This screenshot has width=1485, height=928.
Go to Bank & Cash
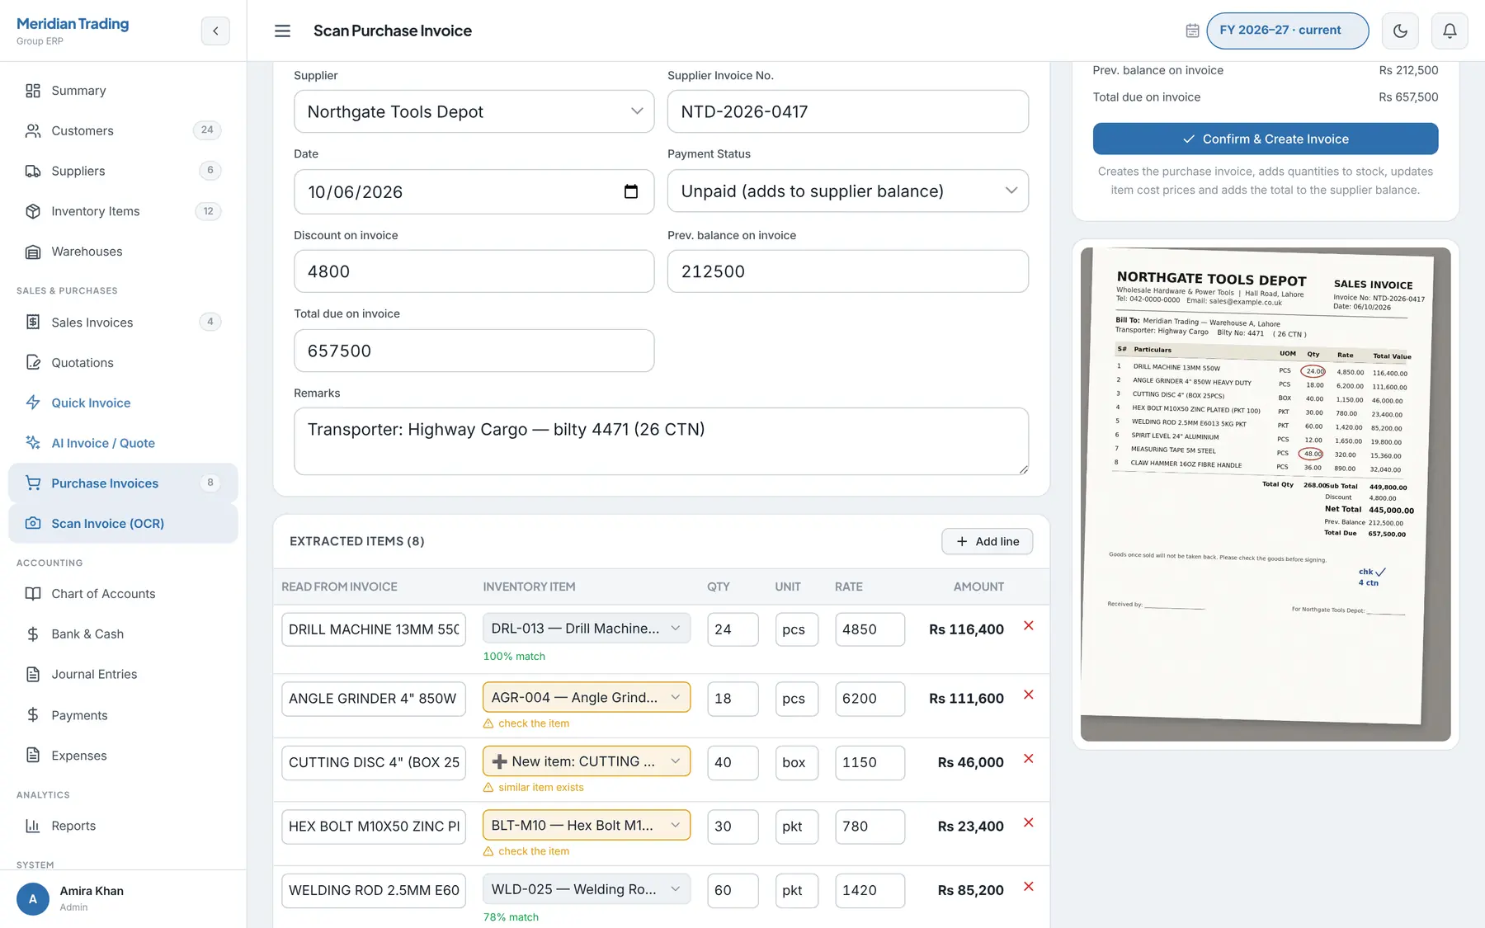(123, 634)
